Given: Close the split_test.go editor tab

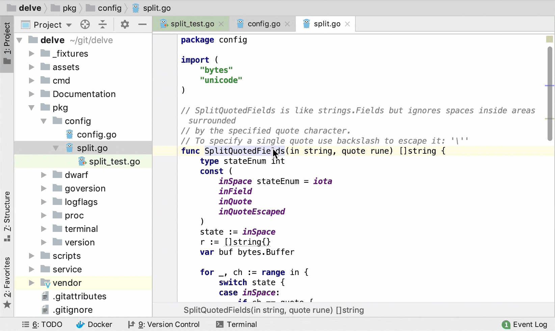Looking at the screenshot, I should tap(221, 24).
